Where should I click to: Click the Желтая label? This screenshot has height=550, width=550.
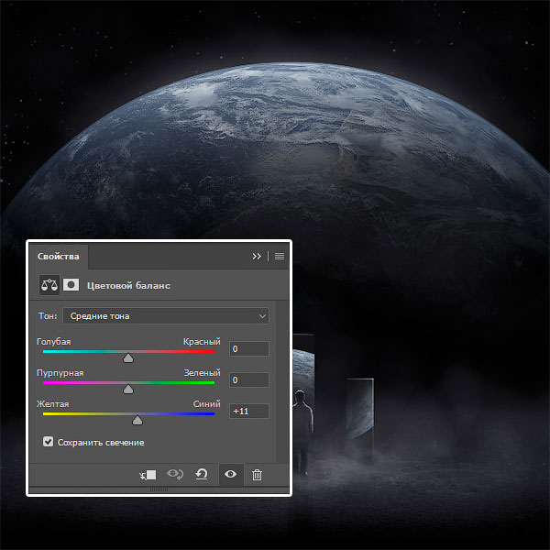52,404
